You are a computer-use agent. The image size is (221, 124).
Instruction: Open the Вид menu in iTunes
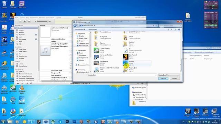click(28, 18)
